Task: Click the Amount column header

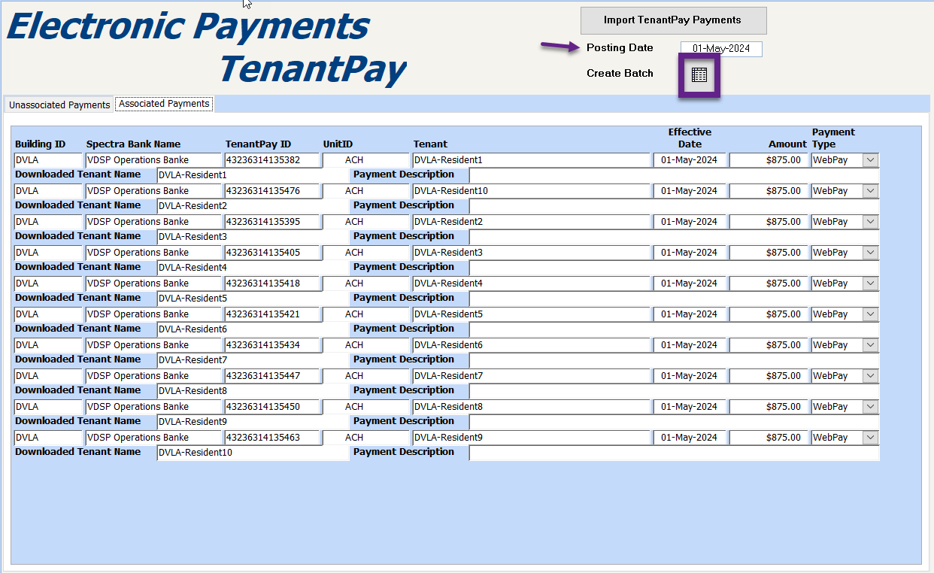Action: 787,144
